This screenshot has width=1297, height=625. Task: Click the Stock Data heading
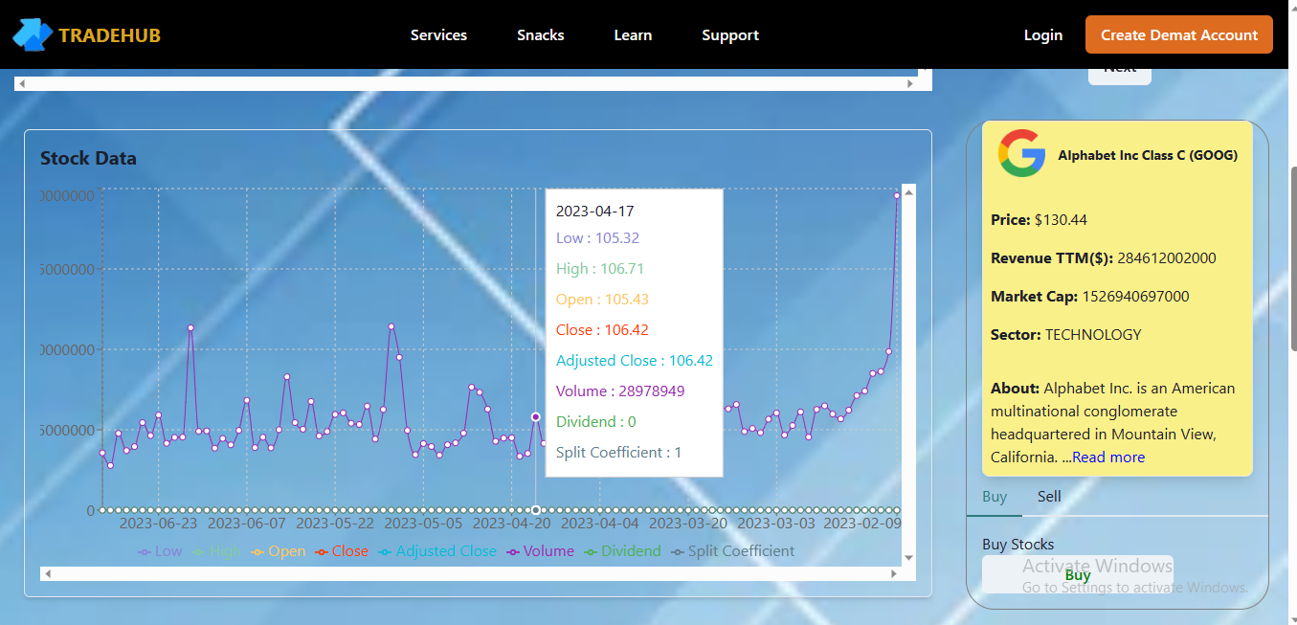[88, 159]
